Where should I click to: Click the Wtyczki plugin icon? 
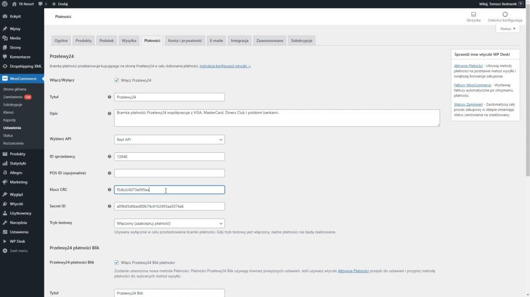[5, 204]
